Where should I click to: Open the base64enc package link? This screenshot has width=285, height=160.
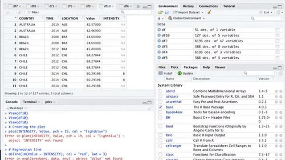tap(174, 112)
